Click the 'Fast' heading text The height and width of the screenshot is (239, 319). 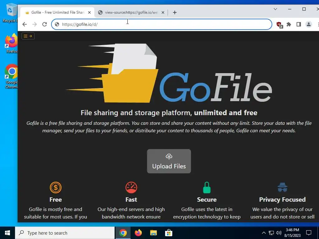tap(131, 199)
